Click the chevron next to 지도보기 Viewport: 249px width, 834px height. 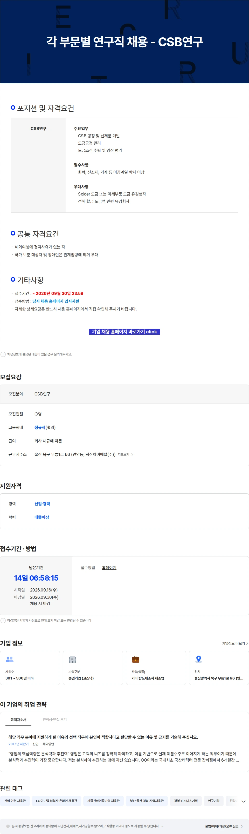(x=132, y=455)
